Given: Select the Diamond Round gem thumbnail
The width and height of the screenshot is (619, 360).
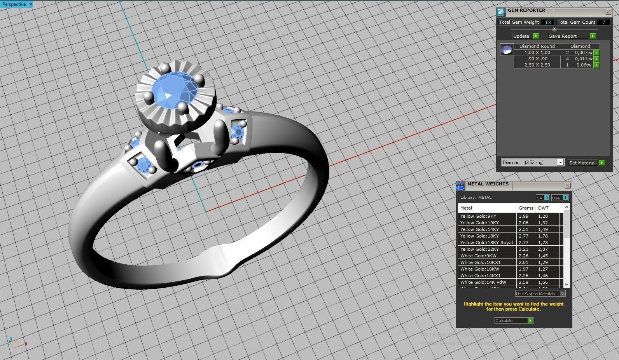Looking at the screenshot, I should point(506,50).
